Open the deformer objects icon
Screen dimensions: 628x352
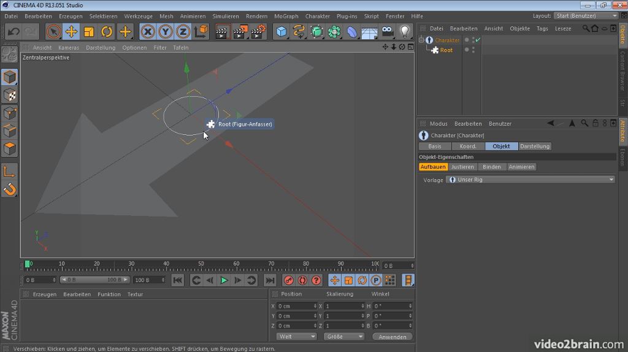pos(351,32)
